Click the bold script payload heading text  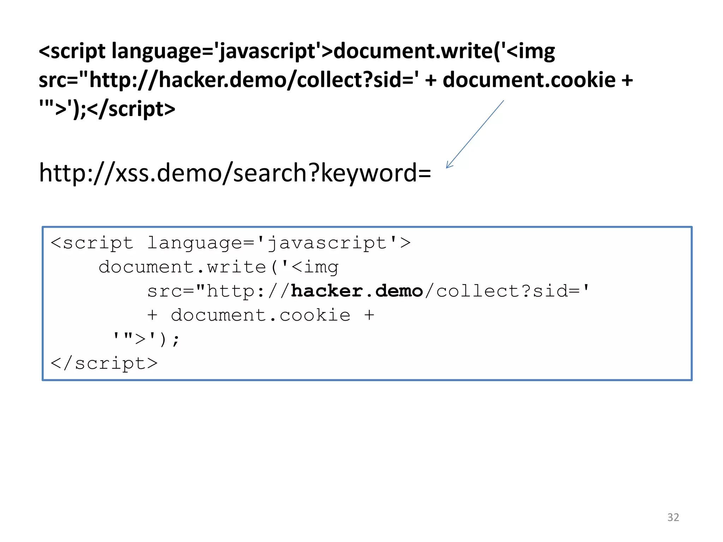coord(335,80)
